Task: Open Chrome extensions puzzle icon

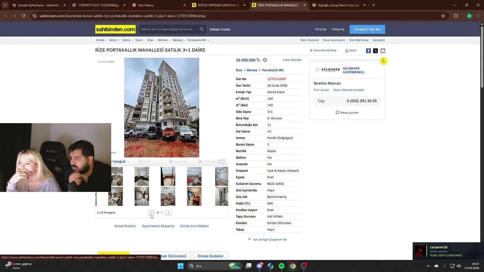Action: tap(456, 16)
